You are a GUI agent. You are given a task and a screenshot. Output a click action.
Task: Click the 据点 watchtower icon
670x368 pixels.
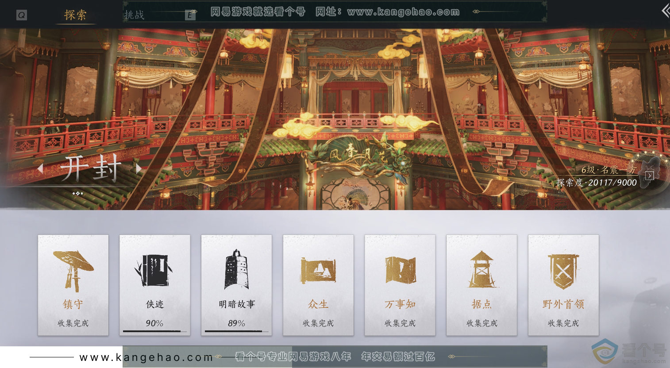click(481, 269)
